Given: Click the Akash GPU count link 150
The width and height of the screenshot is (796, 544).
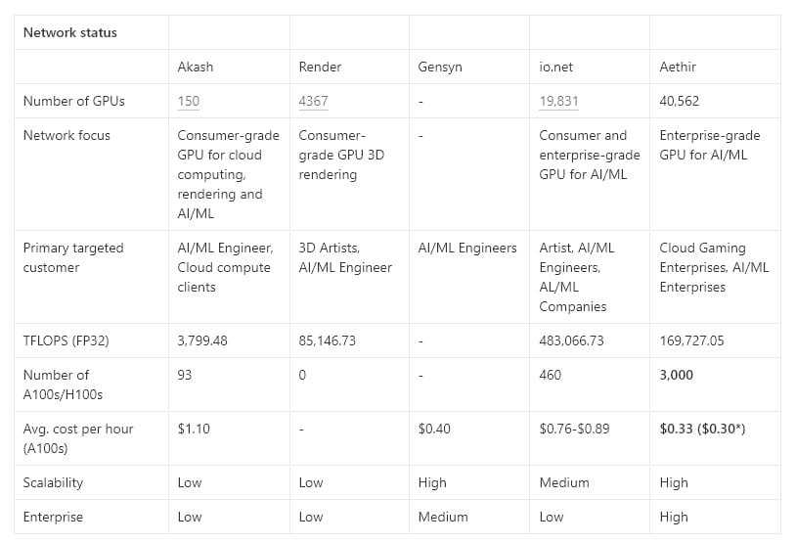Looking at the screenshot, I should pyautogui.click(x=189, y=101).
